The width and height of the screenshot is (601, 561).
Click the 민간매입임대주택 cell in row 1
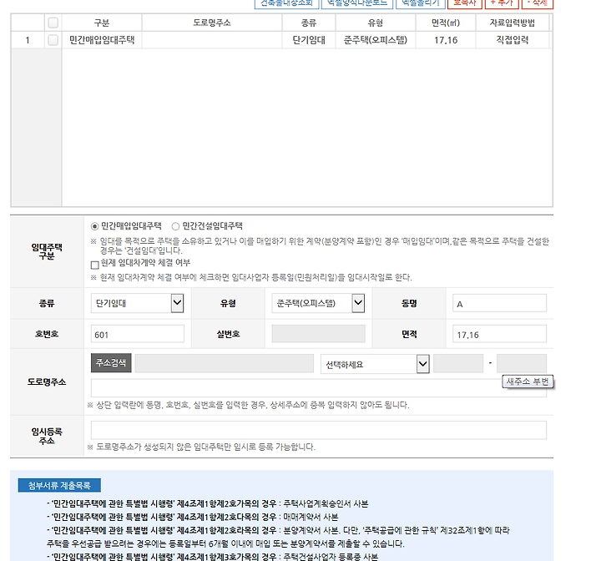[102, 40]
